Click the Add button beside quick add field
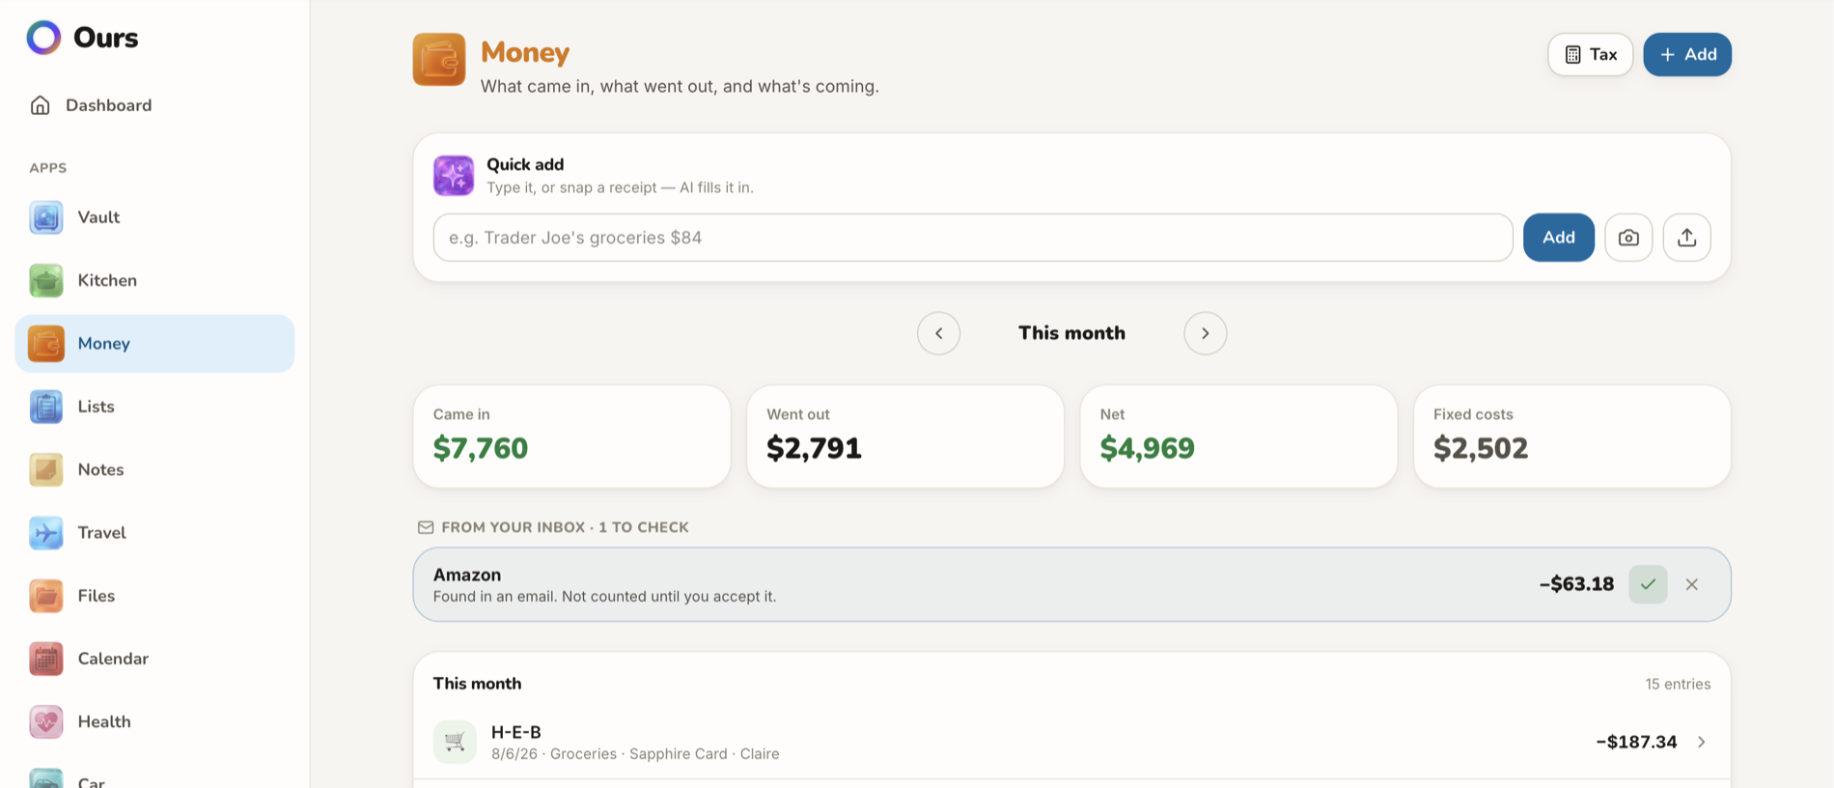 1558,238
